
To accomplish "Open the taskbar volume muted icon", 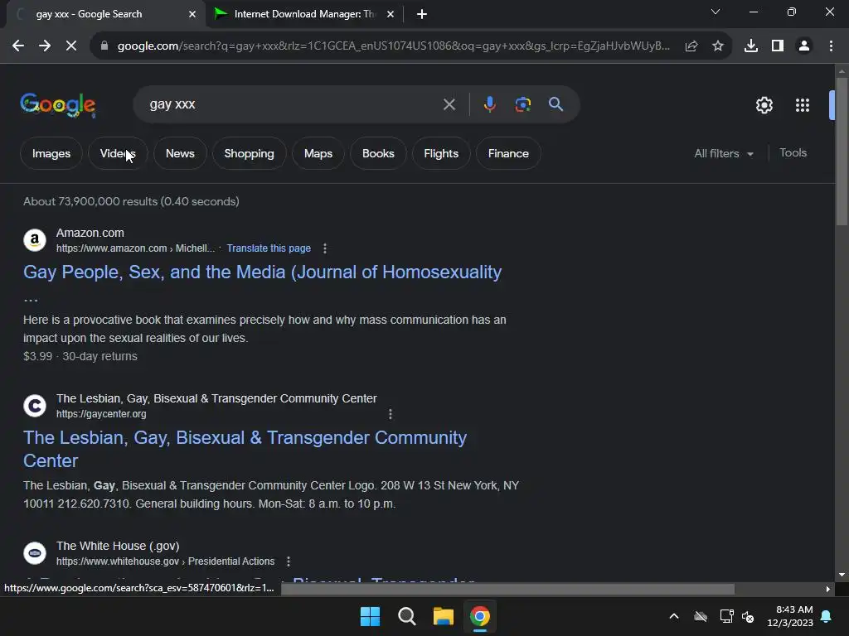I will [x=748, y=616].
